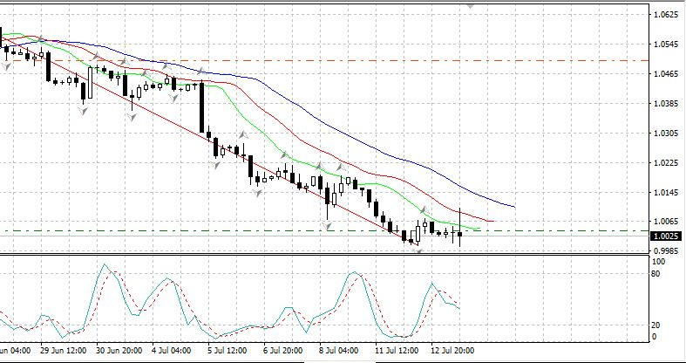Click the 1.0545 price axis label
The height and width of the screenshot is (363, 686).
pyautogui.click(x=665, y=45)
